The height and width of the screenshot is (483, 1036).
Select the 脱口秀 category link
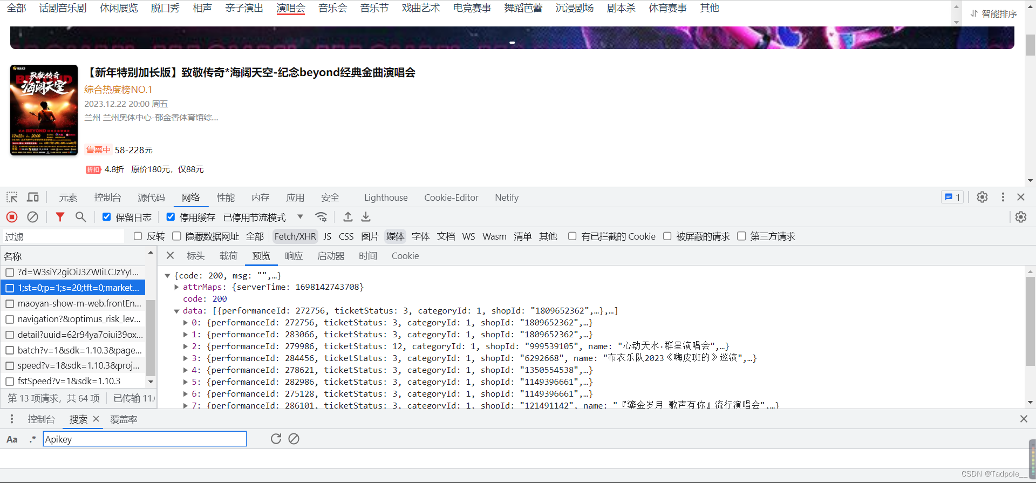[165, 8]
